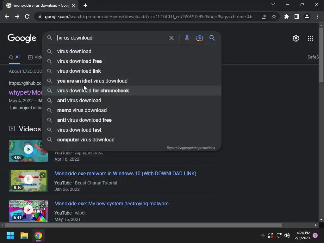
Task: Open the Chrome profile avatar
Action: [x=307, y=16]
